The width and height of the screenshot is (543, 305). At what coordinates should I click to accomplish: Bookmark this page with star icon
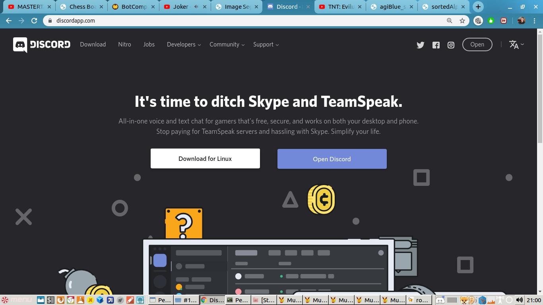coord(462,21)
